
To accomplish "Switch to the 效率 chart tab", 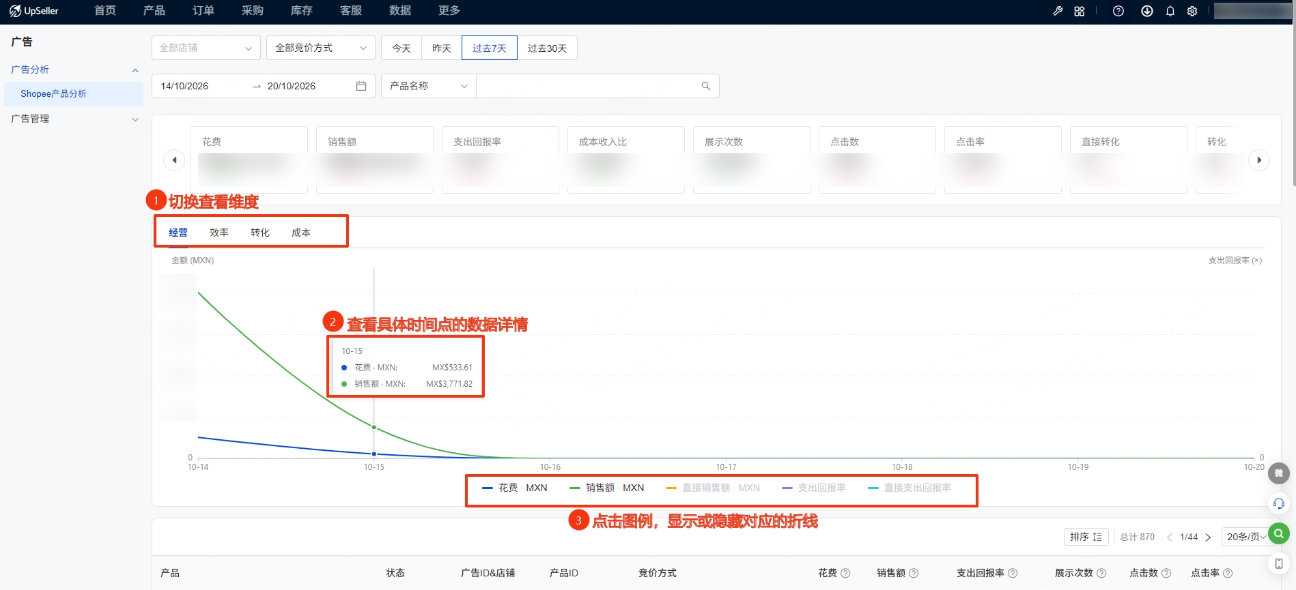I will coord(219,233).
